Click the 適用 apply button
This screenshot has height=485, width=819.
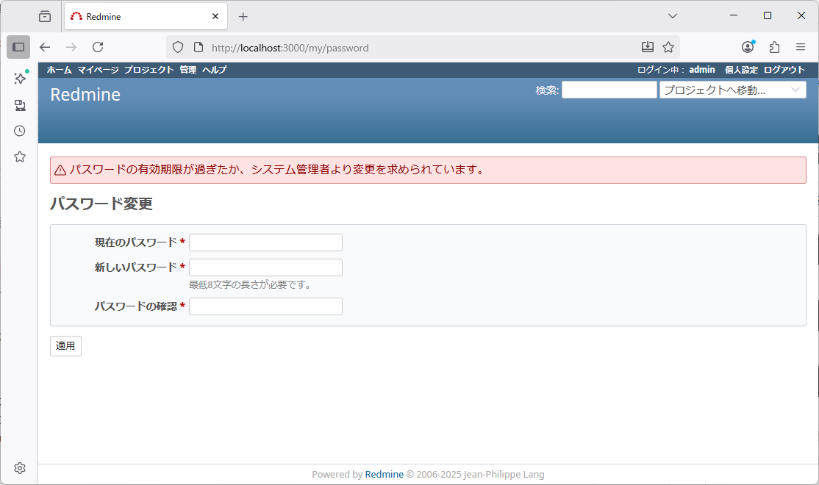click(66, 346)
